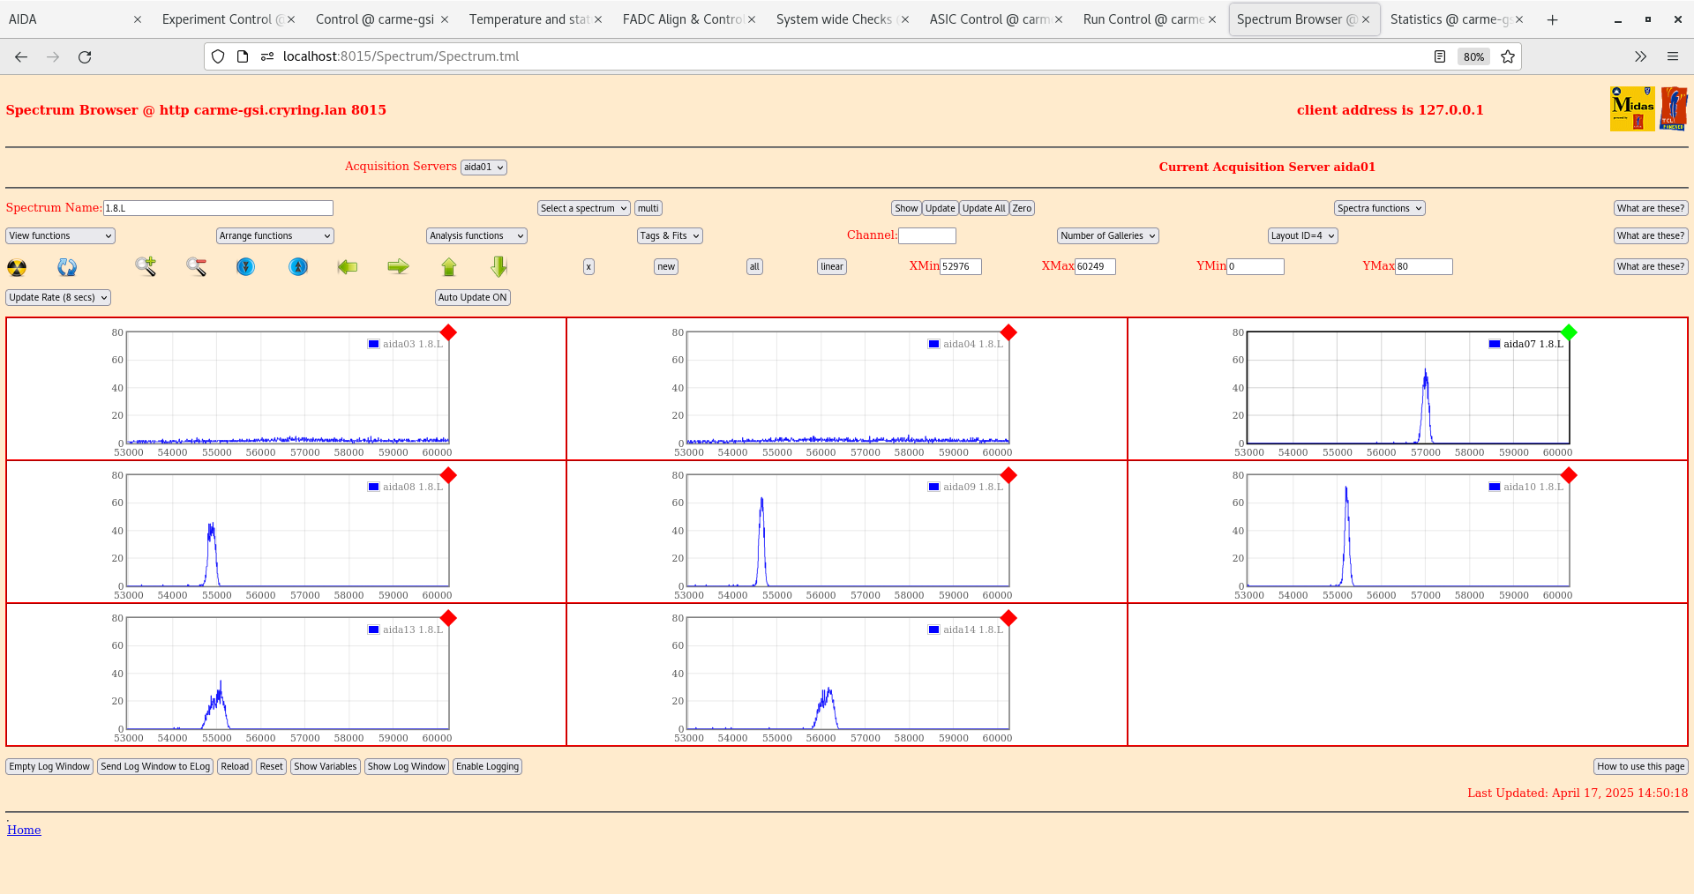Click the blue aida09 legend color swatch

pyautogui.click(x=933, y=487)
